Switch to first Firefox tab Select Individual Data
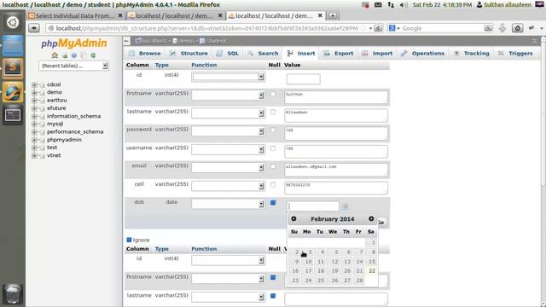This screenshot has height=307, width=546. pyautogui.click(x=75, y=15)
